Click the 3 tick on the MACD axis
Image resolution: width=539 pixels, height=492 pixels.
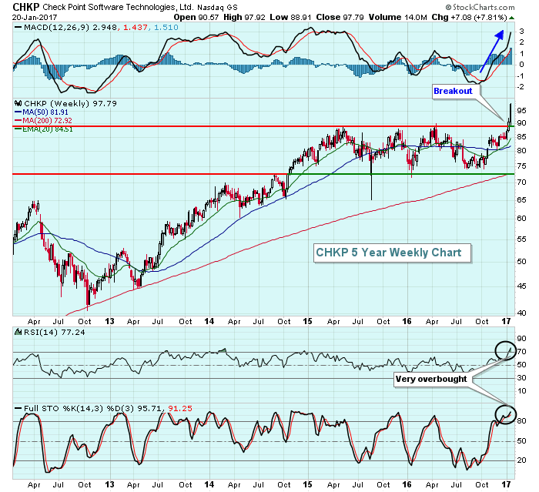coord(522,32)
